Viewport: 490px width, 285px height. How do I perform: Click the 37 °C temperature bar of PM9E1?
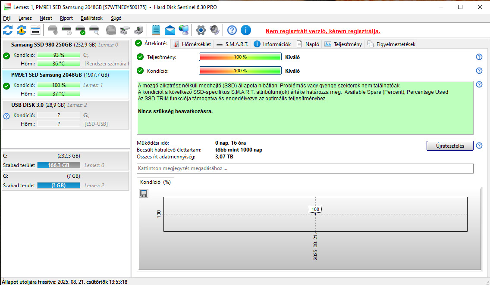(x=59, y=93)
